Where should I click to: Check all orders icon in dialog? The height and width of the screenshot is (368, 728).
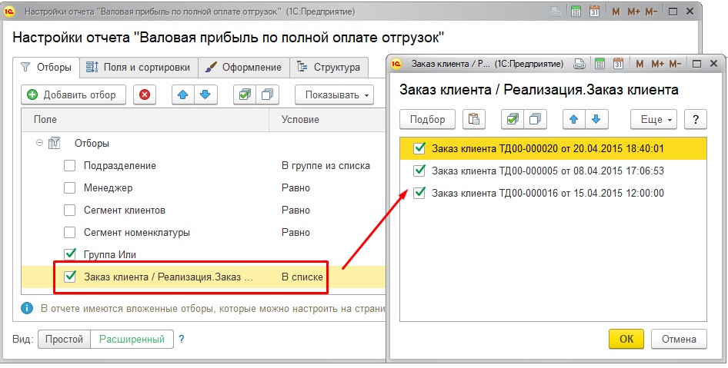[x=513, y=119]
